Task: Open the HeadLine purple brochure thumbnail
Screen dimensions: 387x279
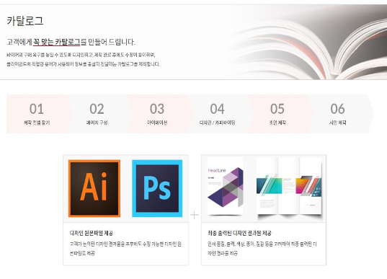Action: tap(226, 187)
